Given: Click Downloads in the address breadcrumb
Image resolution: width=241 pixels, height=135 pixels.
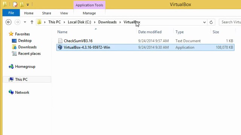Looking at the screenshot, I should (x=107, y=22).
